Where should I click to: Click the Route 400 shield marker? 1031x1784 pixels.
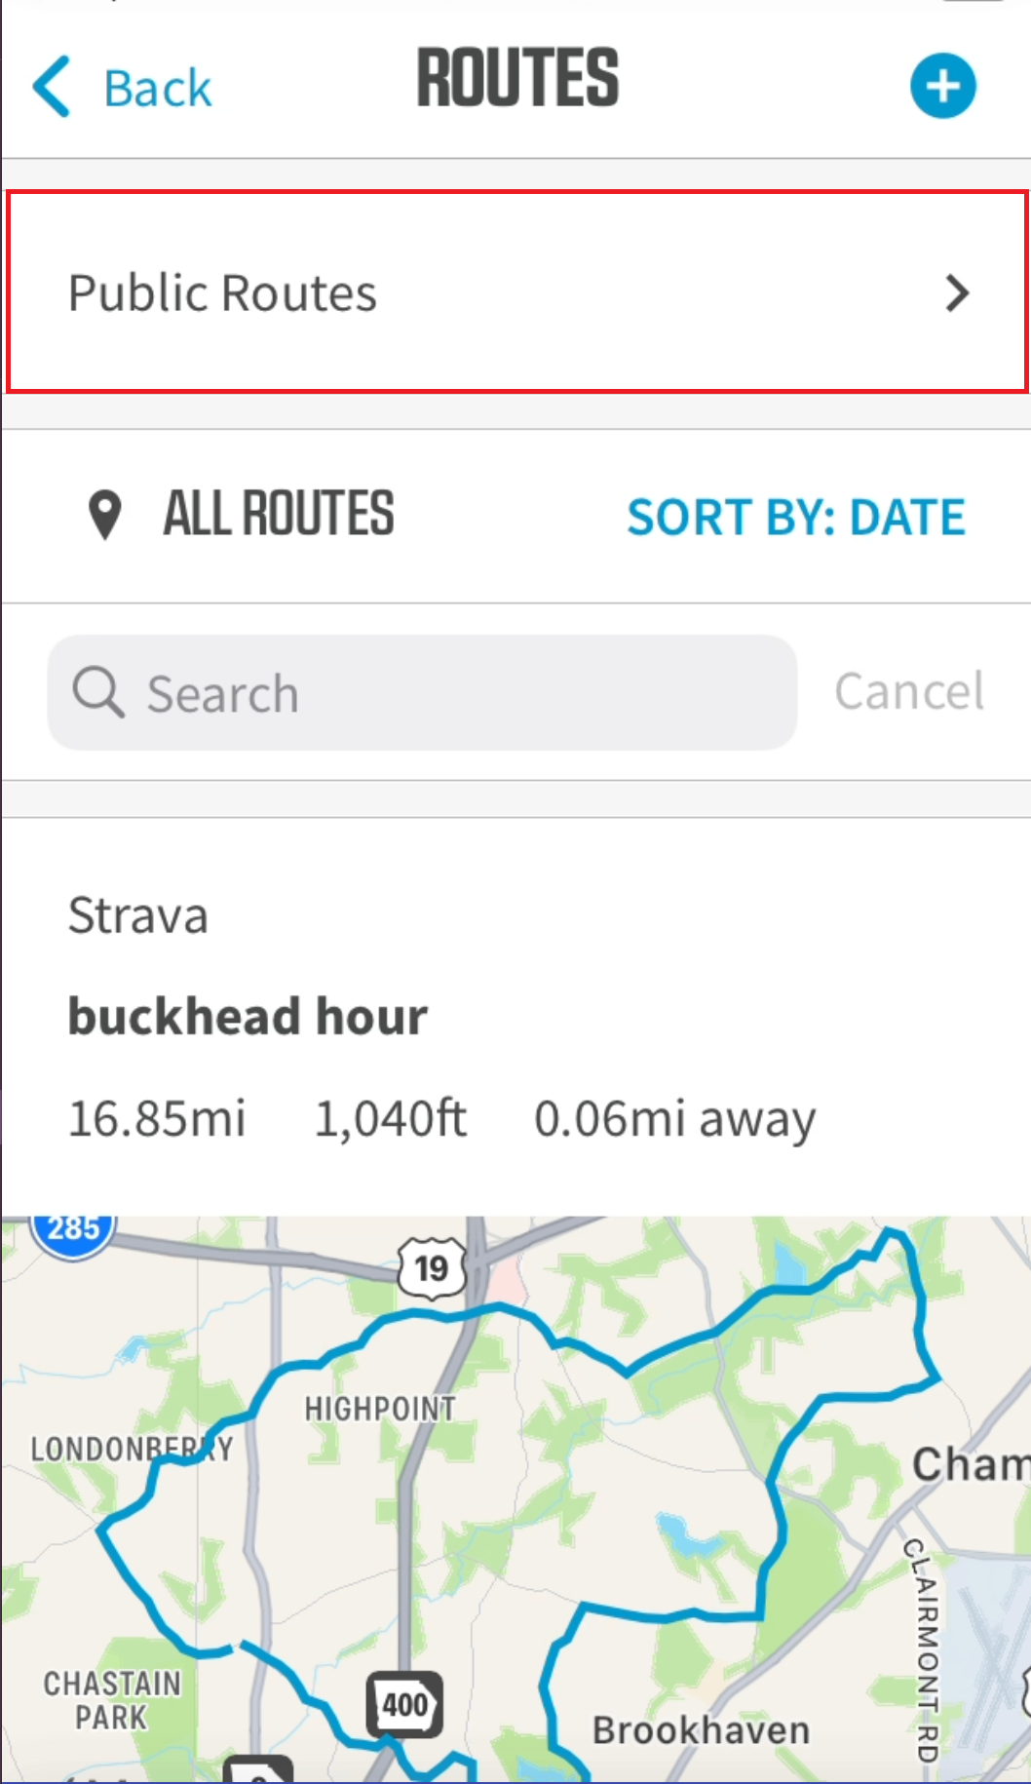(404, 1704)
